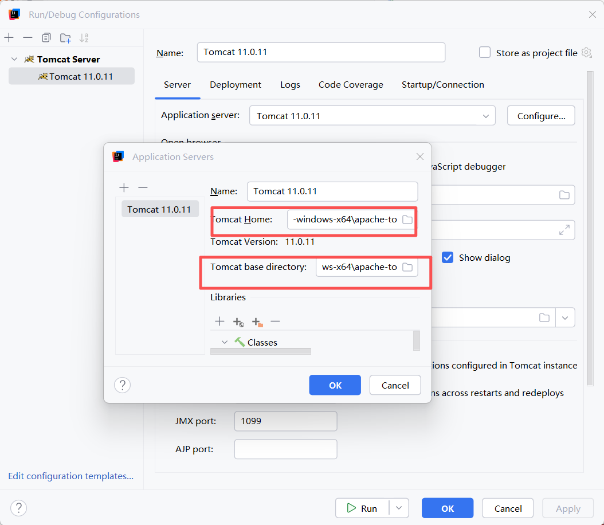Click the Libraries list horizontal scrollbar
604x525 pixels.
[x=260, y=351]
